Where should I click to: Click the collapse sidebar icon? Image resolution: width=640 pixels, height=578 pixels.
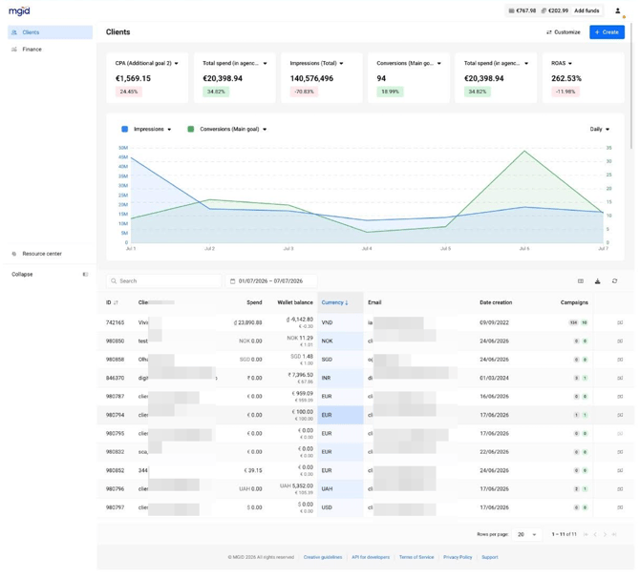click(85, 275)
